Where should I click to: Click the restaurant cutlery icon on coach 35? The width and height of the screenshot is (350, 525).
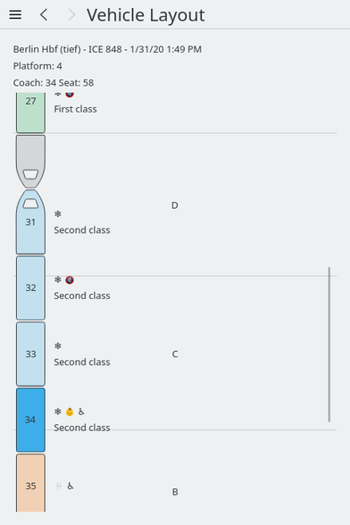(58, 486)
